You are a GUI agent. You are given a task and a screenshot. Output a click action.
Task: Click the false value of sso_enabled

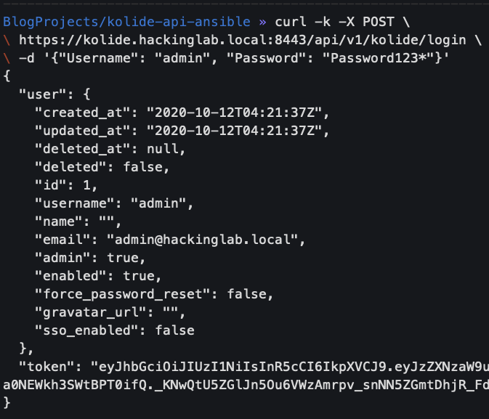[174, 330]
